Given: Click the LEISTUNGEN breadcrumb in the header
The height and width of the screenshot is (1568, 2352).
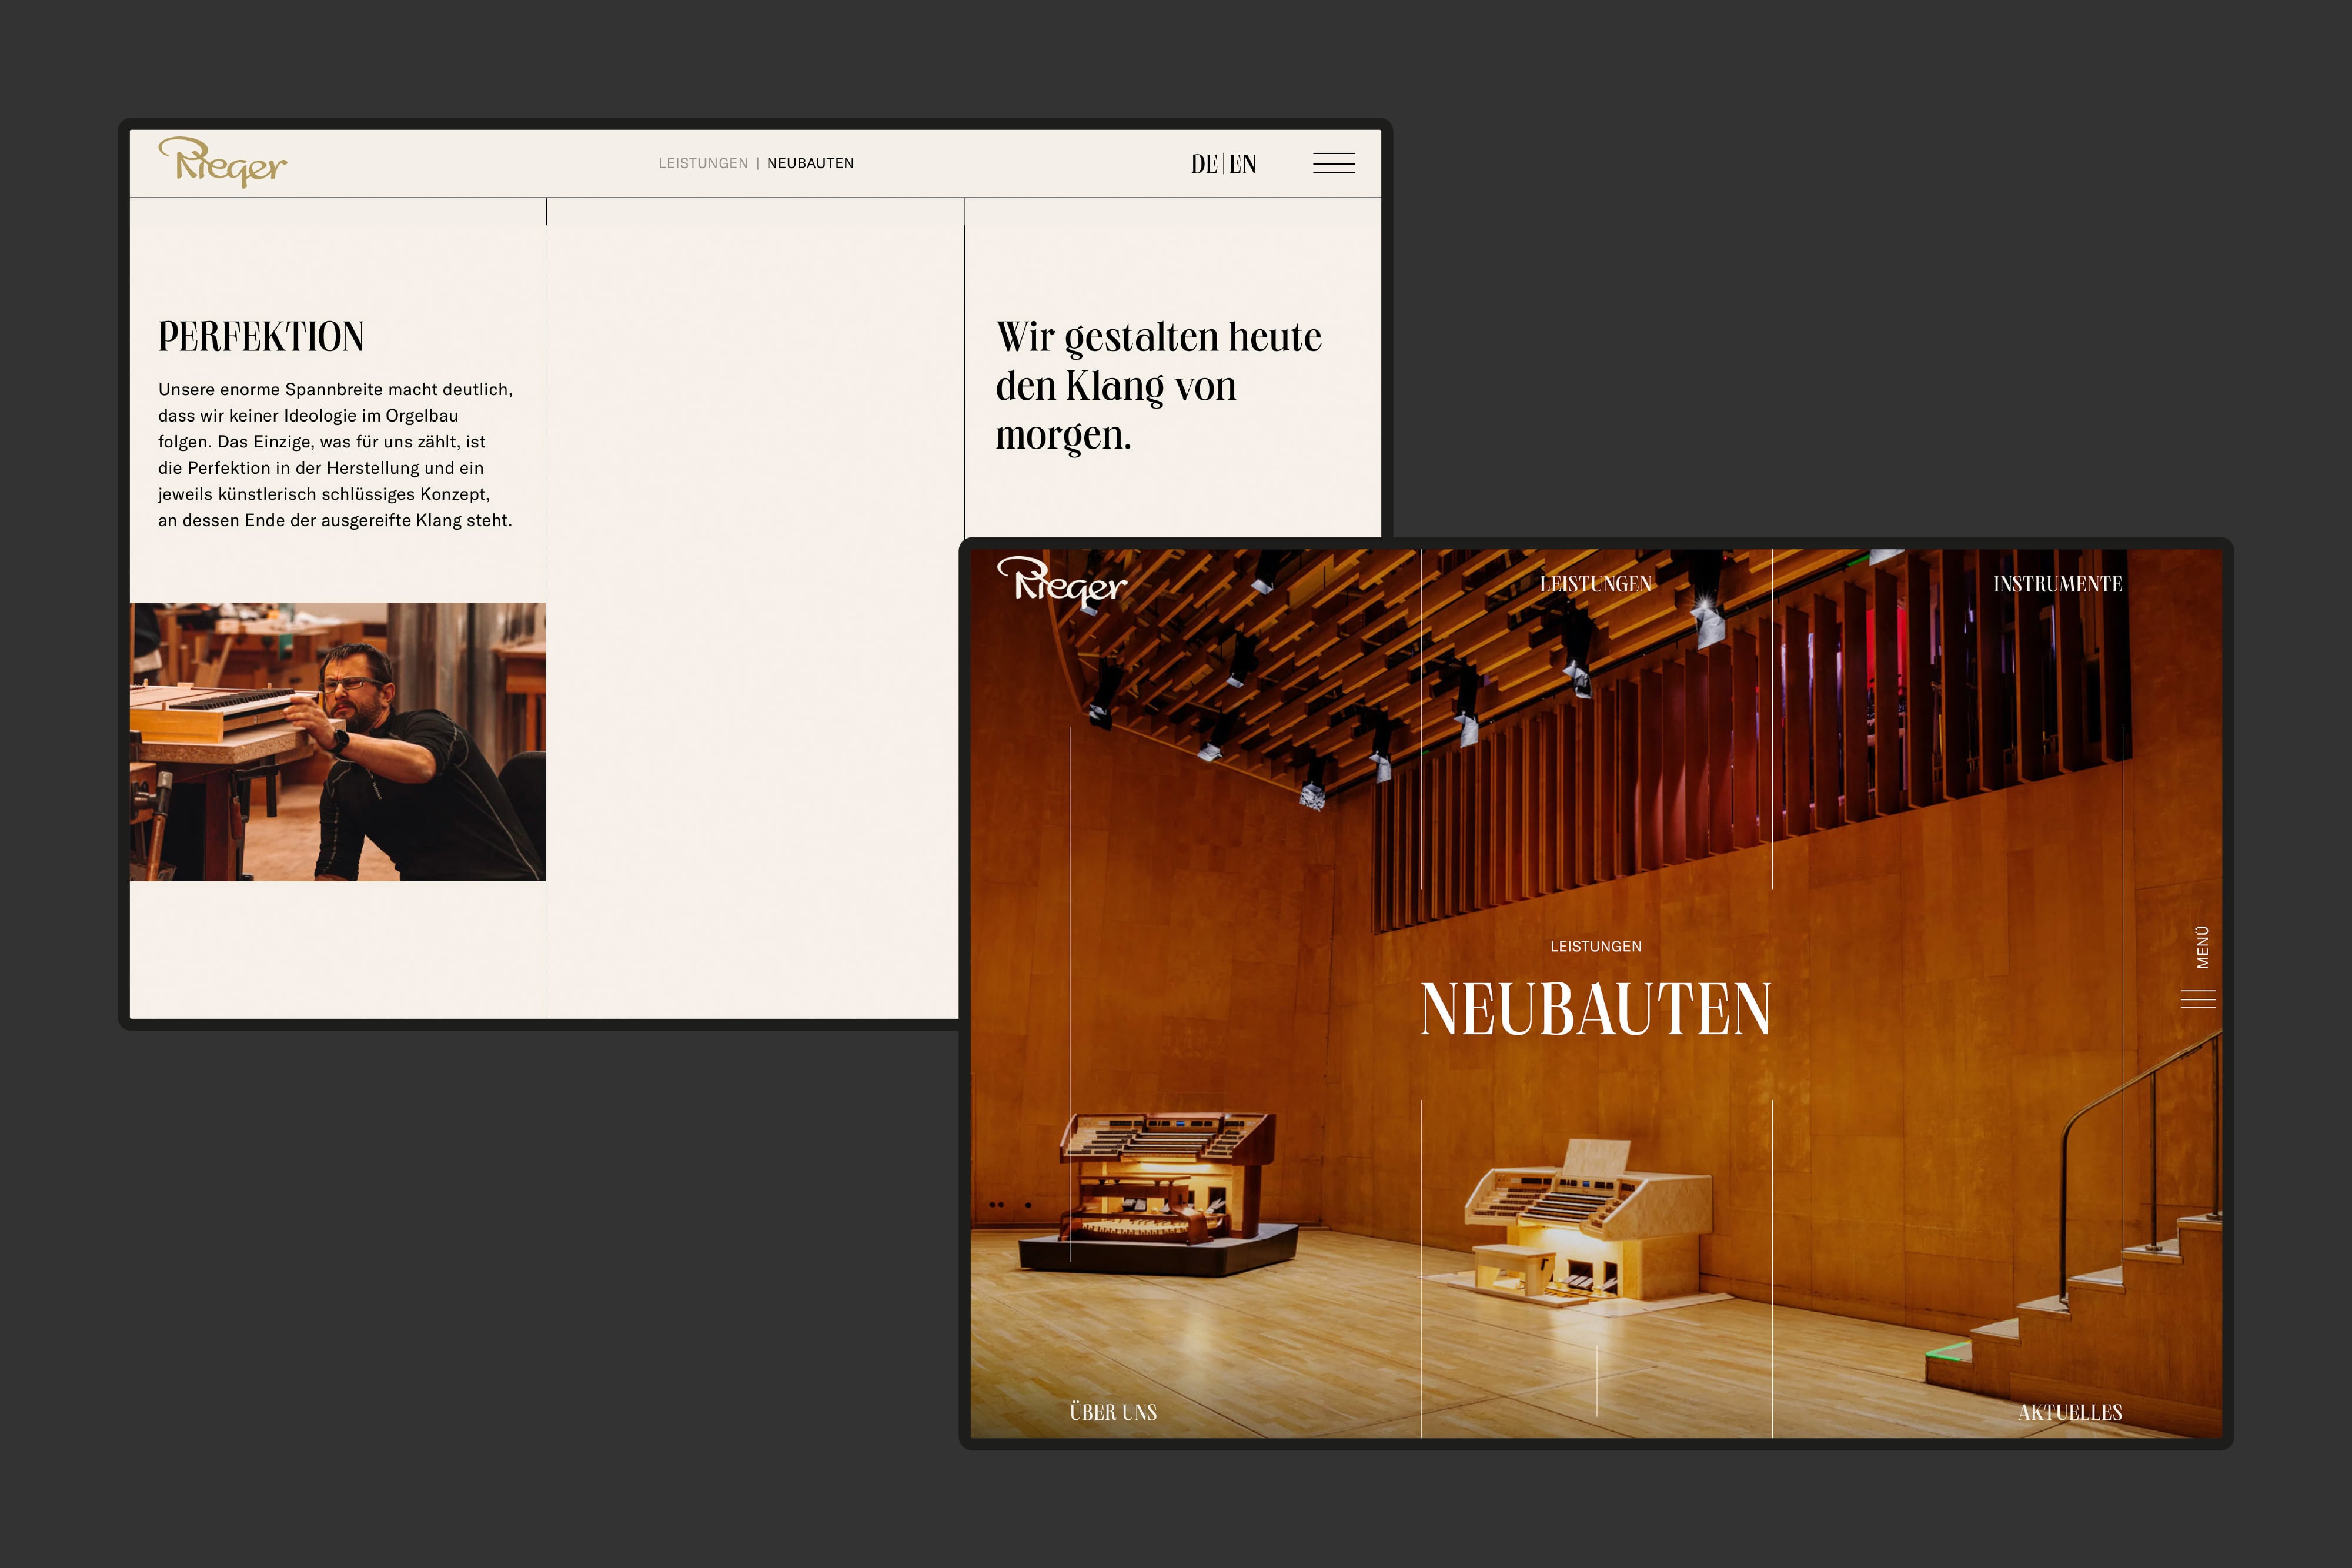Looking at the screenshot, I should (x=702, y=163).
